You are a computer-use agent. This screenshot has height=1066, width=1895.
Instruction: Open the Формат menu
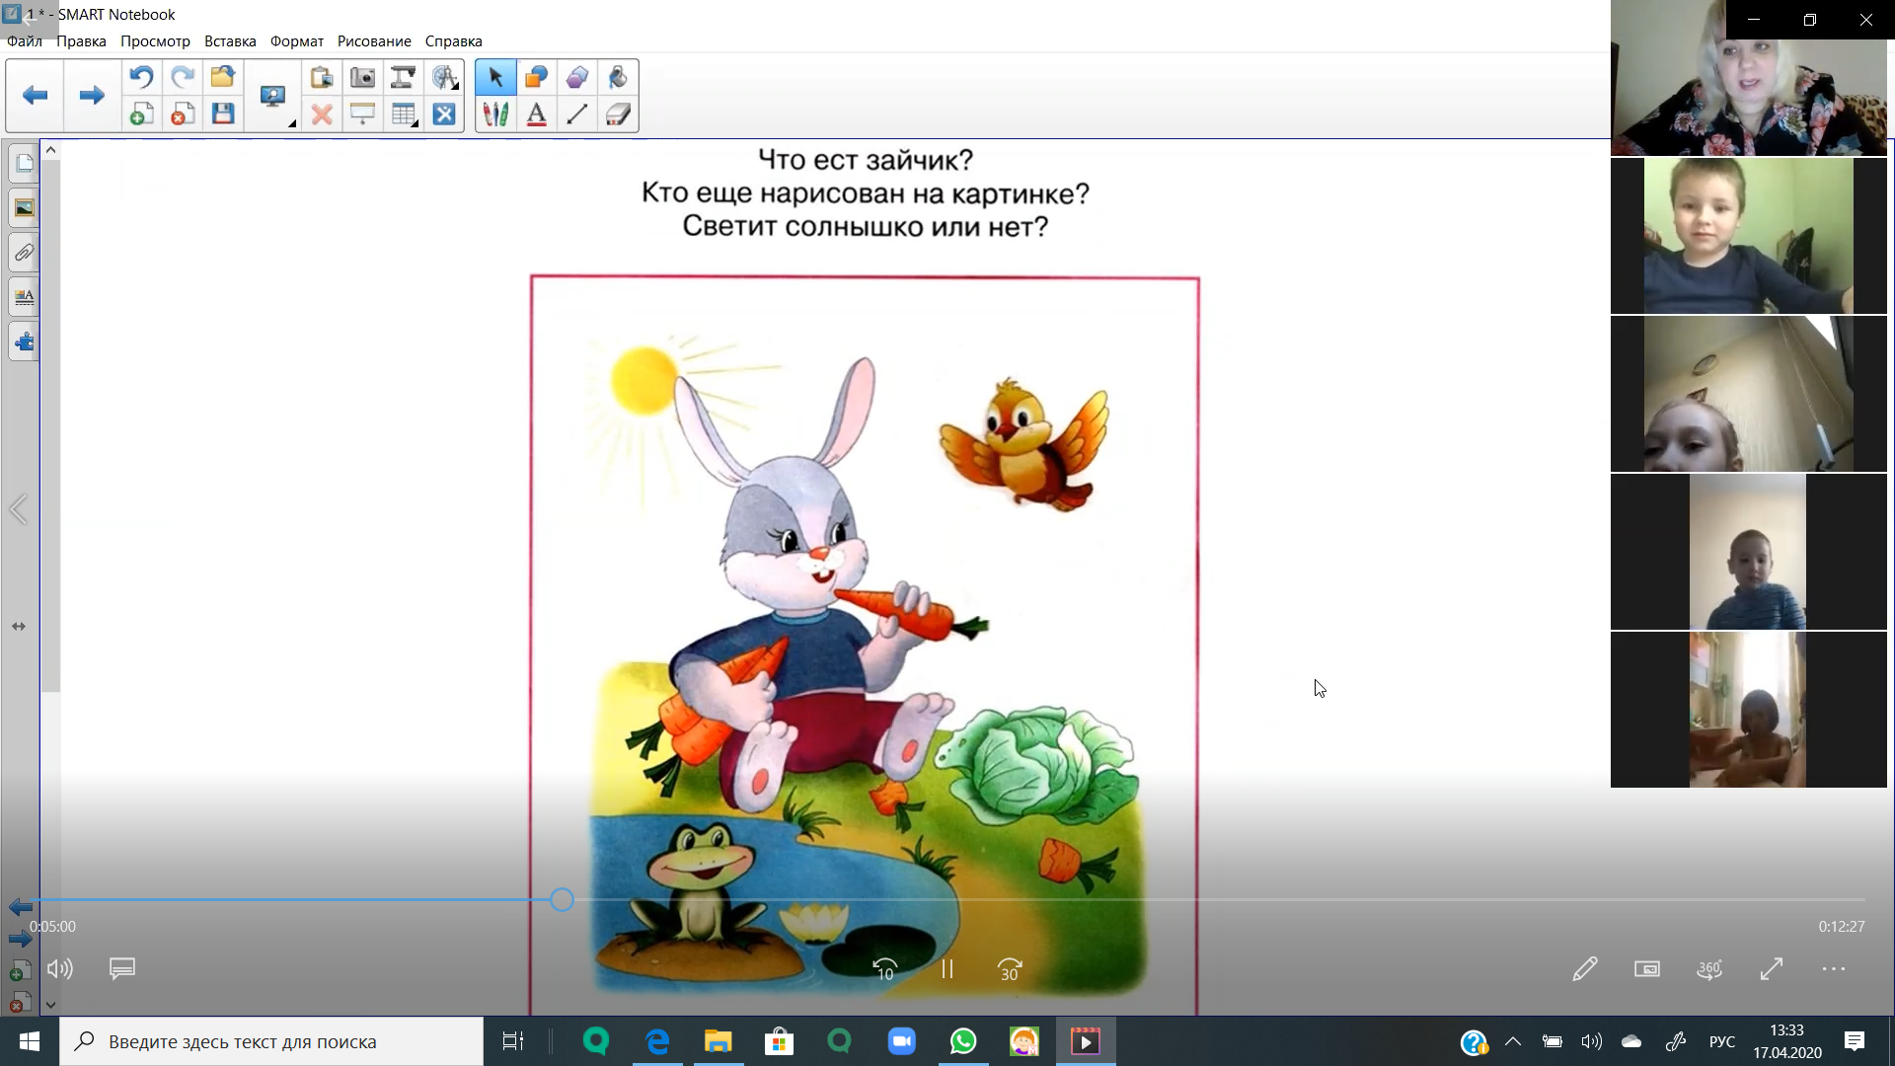[297, 41]
